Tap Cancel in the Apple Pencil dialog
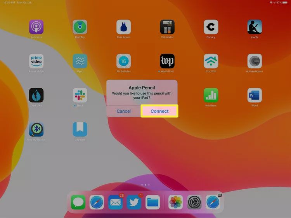 123,111
